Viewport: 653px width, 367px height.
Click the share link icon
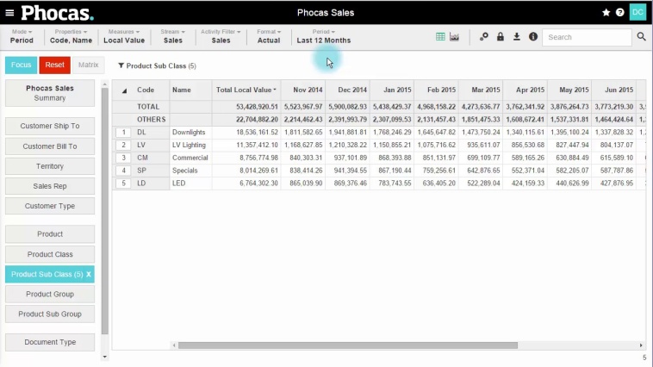coord(483,37)
